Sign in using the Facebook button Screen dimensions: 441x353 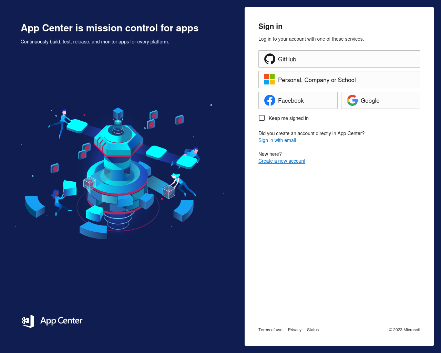[x=298, y=100]
